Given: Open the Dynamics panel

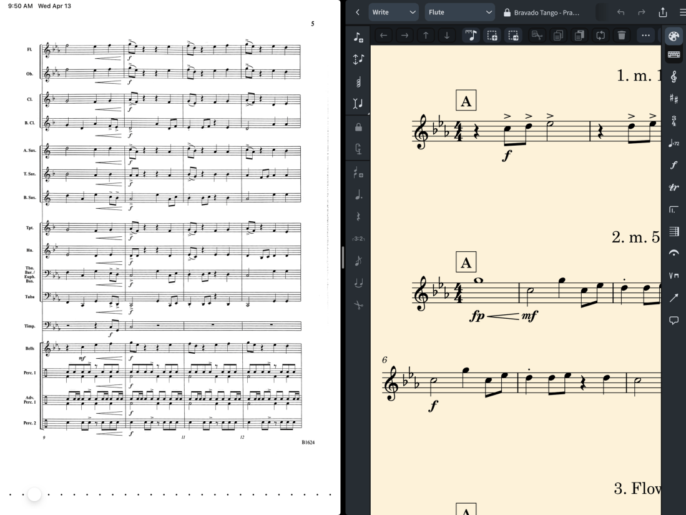Looking at the screenshot, I should [x=674, y=165].
